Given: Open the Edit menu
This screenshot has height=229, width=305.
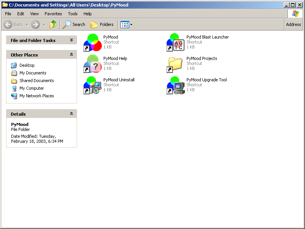Looking at the screenshot, I should click(21, 14).
